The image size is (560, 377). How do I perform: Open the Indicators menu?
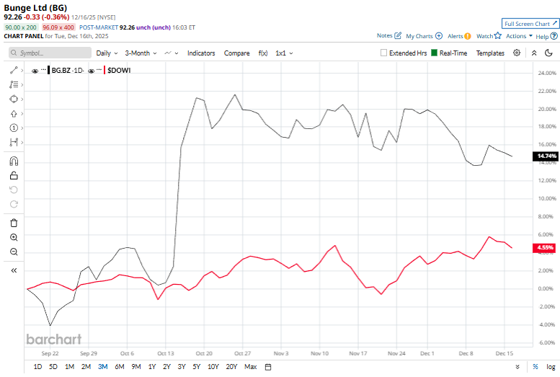[x=201, y=53]
